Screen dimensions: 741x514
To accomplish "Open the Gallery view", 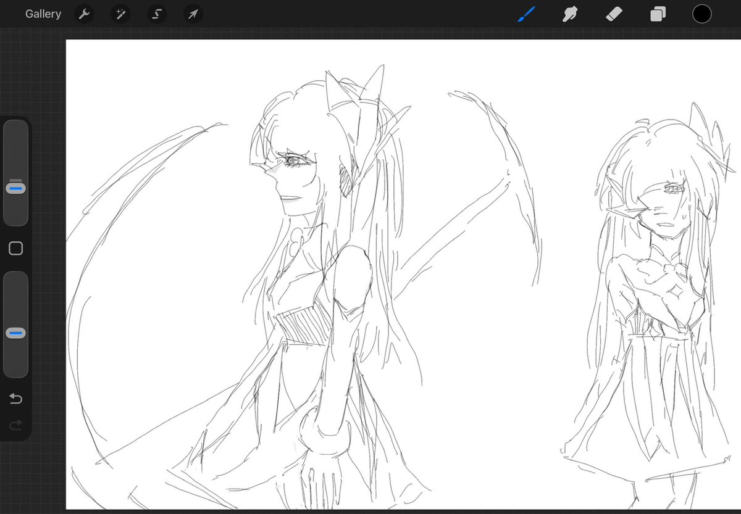I will pyautogui.click(x=43, y=14).
